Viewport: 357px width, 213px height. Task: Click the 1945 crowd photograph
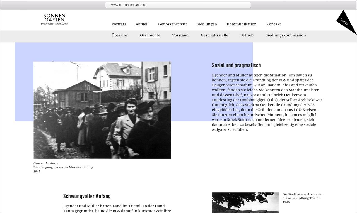tap(102, 110)
